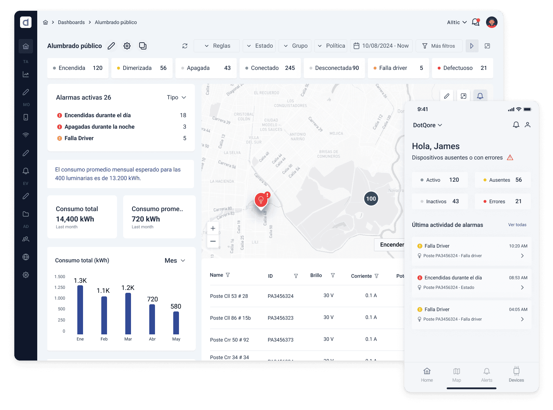Filter the Name table column
This screenshot has height=410, width=553.
point(228,275)
